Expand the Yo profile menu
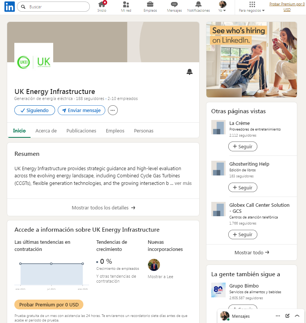This screenshot has width=306, height=323. [x=222, y=7]
